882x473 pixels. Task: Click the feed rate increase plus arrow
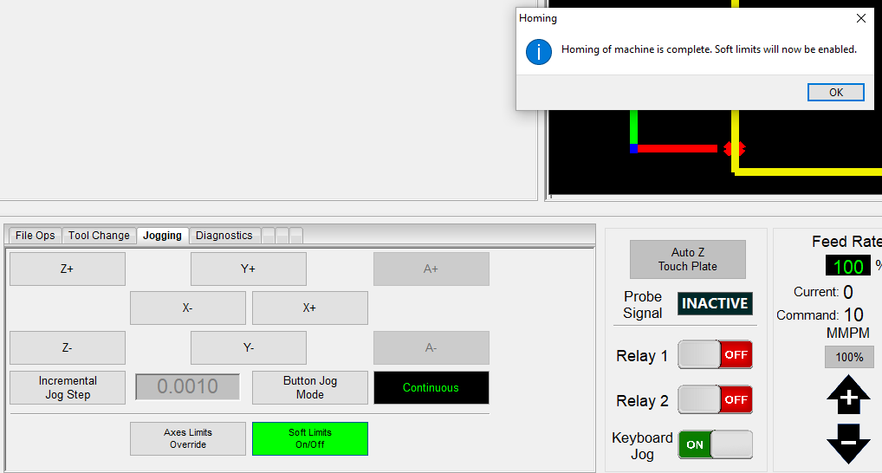[848, 397]
